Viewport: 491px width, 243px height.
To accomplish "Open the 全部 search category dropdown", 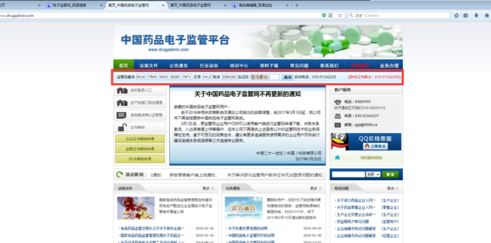I will point(373,174).
